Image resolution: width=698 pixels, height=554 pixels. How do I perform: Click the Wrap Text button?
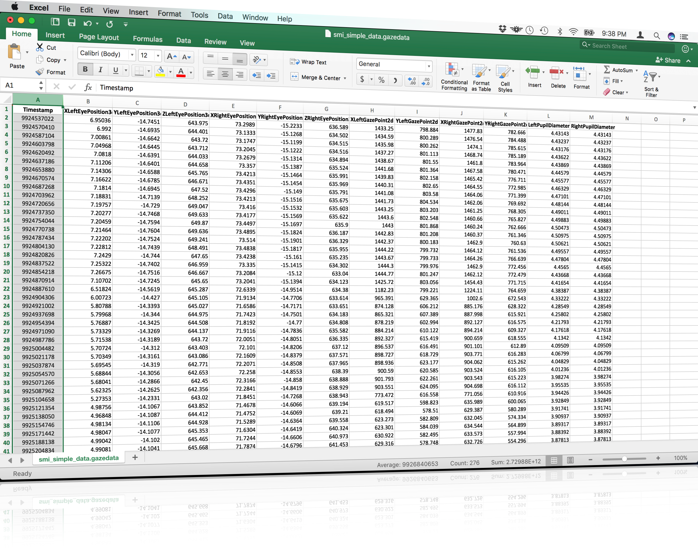309,62
